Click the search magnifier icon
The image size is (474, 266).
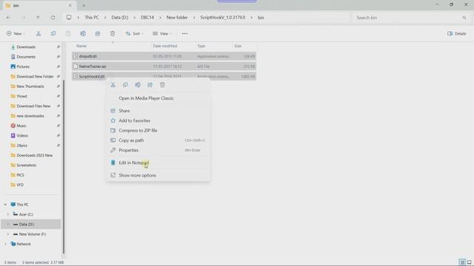464,18
